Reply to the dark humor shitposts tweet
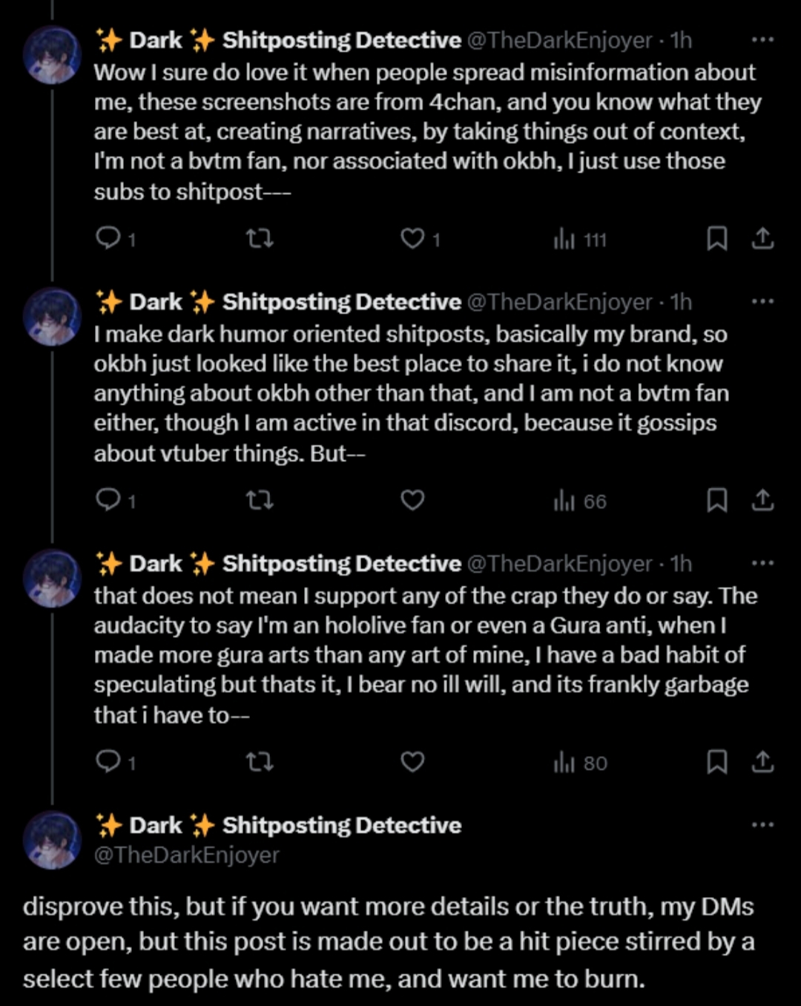The height and width of the screenshot is (1006, 801). coord(109,501)
